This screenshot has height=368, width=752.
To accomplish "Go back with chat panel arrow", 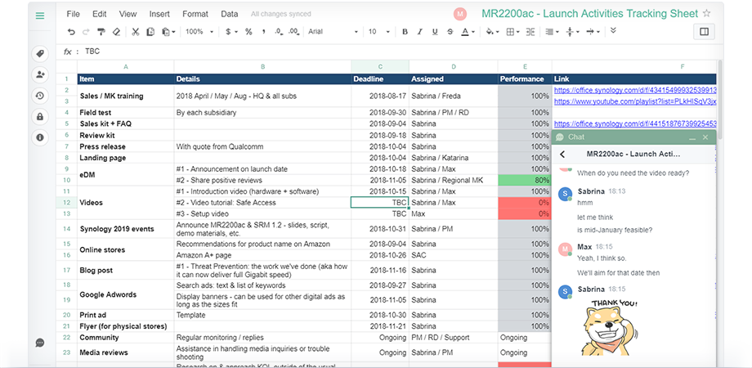I will coord(562,154).
